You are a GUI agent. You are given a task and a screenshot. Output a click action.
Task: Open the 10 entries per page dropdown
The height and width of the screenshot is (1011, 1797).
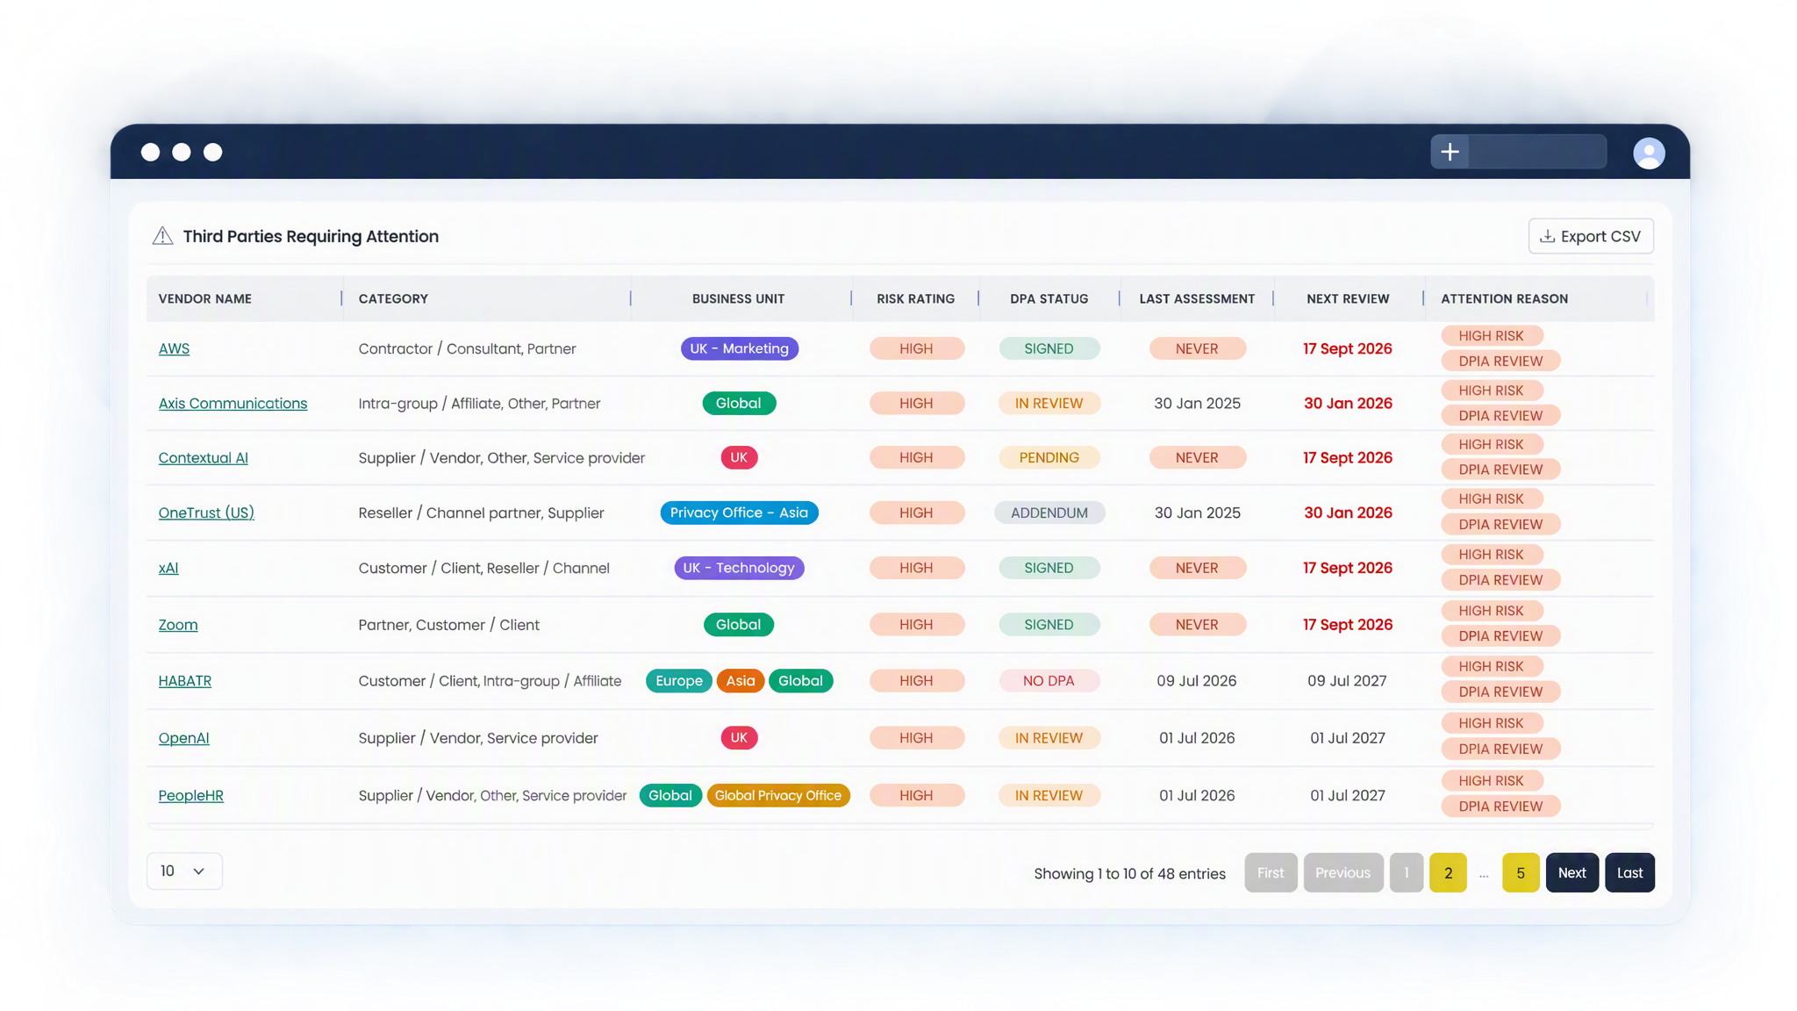tap(184, 871)
